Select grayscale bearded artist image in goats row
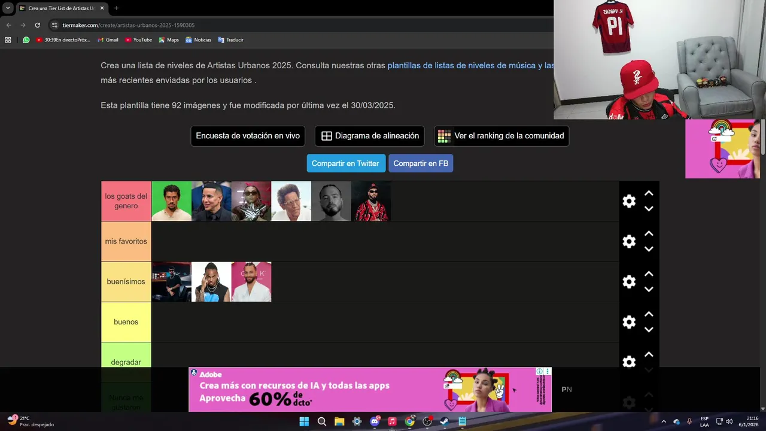 click(x=331, y=201)
